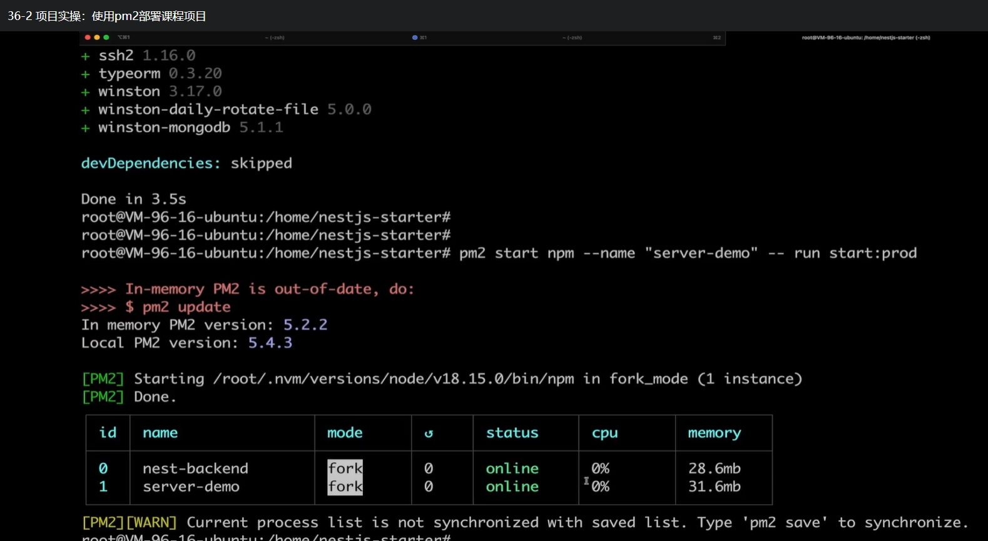Screen dimensions: 988x541
Task: Click 'online' status of server-demo
Action: point(512,487)
